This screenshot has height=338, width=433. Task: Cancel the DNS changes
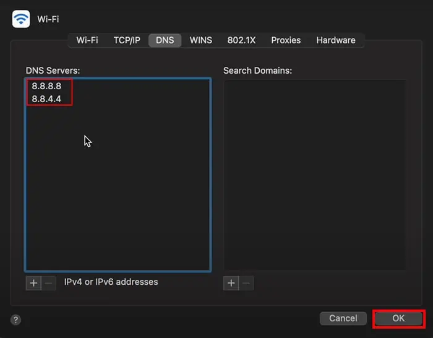(x=343, y=318)
